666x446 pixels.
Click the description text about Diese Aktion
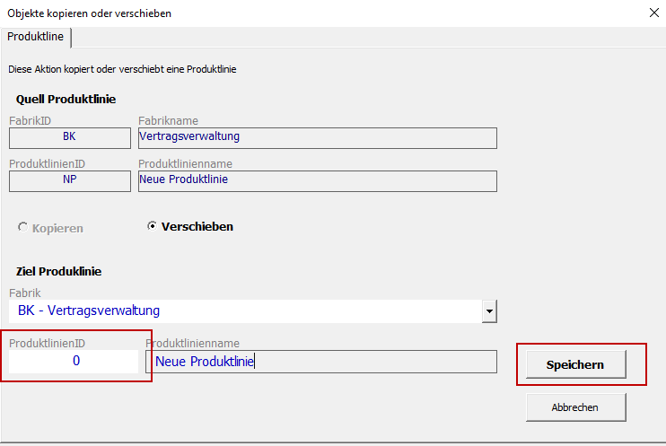pos(122,69)
